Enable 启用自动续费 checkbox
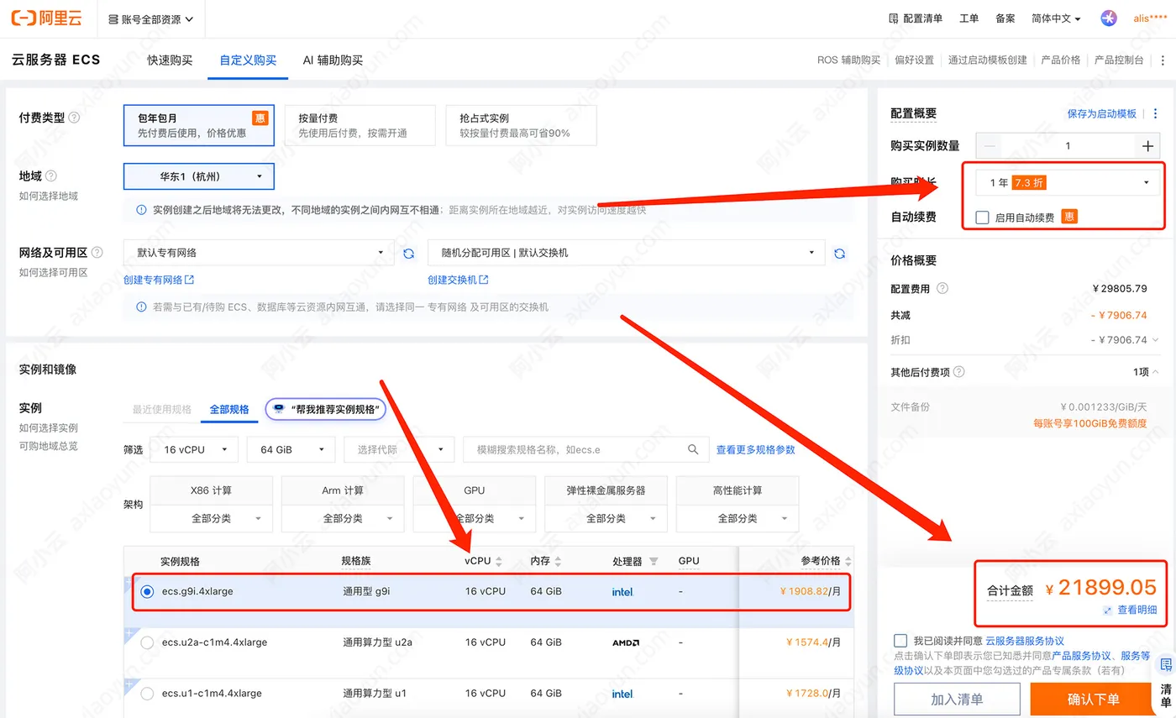 982,217
